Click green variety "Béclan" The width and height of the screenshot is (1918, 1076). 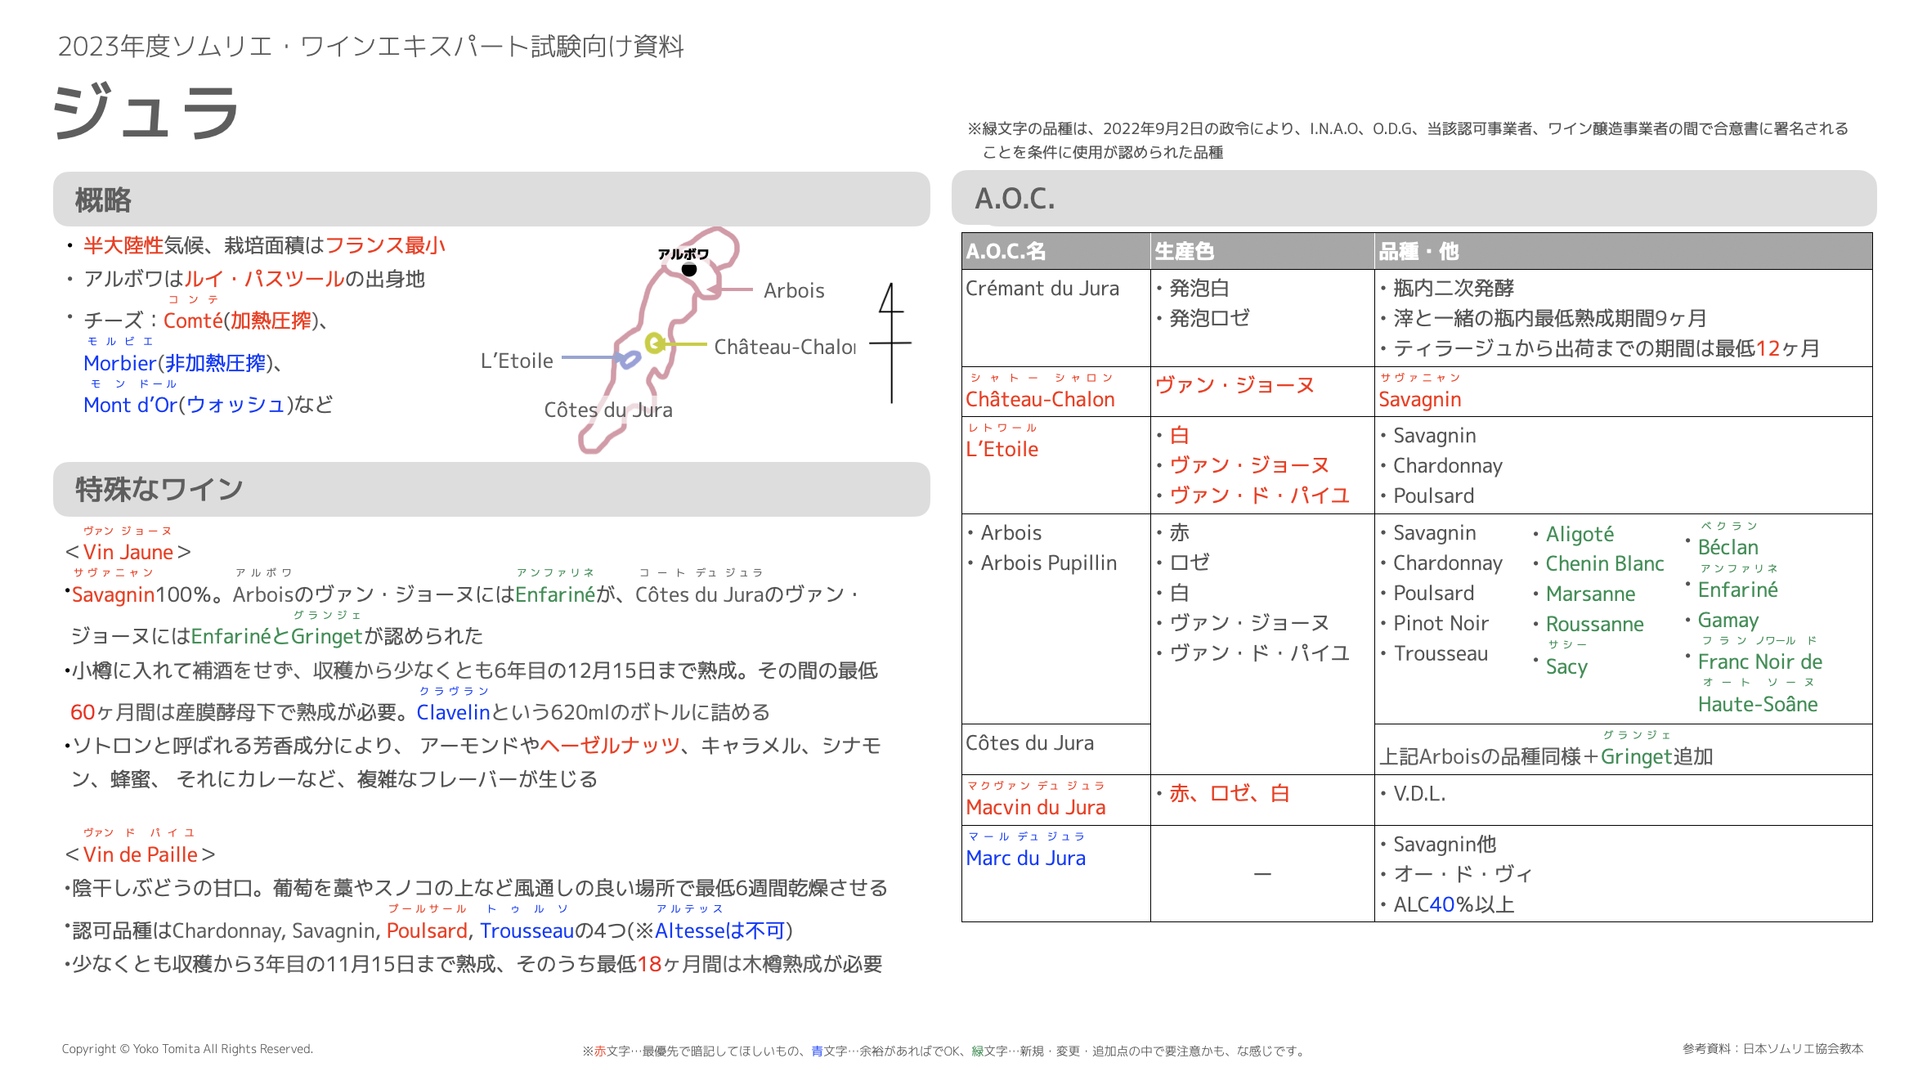tap(1728, 547)
